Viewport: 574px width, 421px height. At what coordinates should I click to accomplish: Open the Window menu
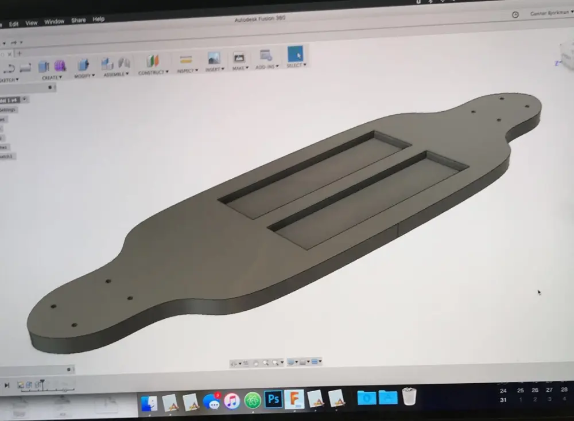tap(55, 22)
